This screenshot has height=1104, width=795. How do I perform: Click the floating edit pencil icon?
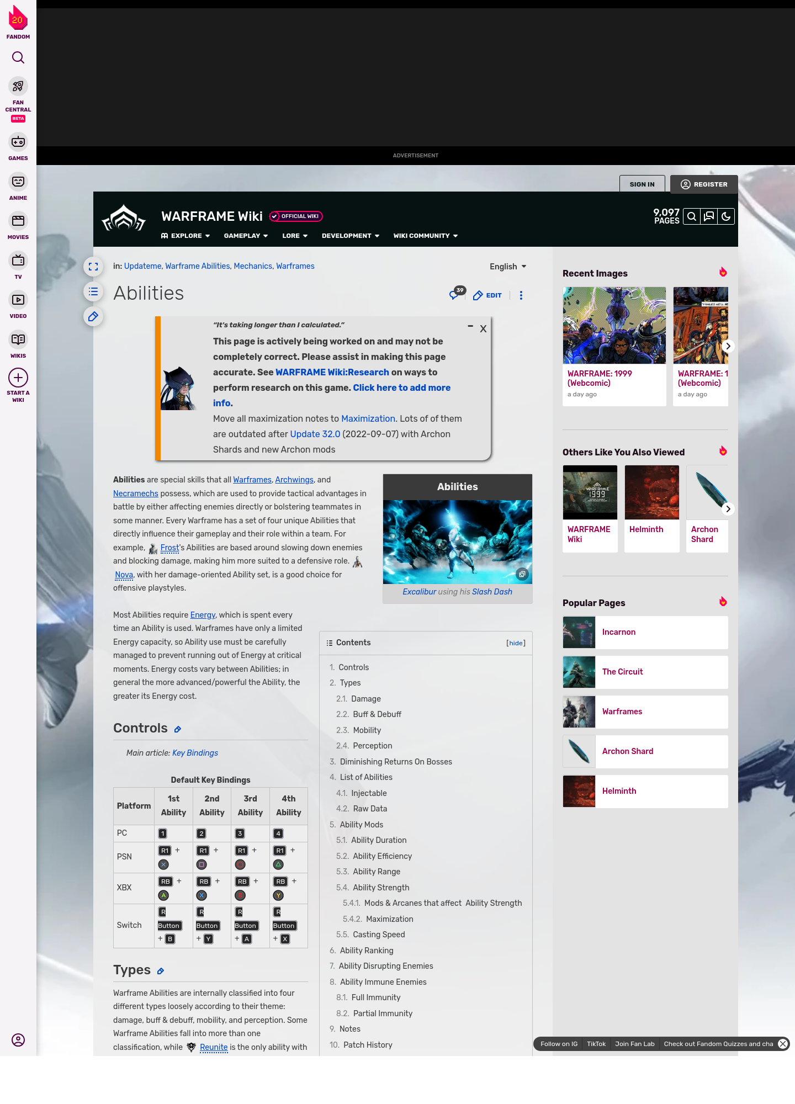(93, 316)
